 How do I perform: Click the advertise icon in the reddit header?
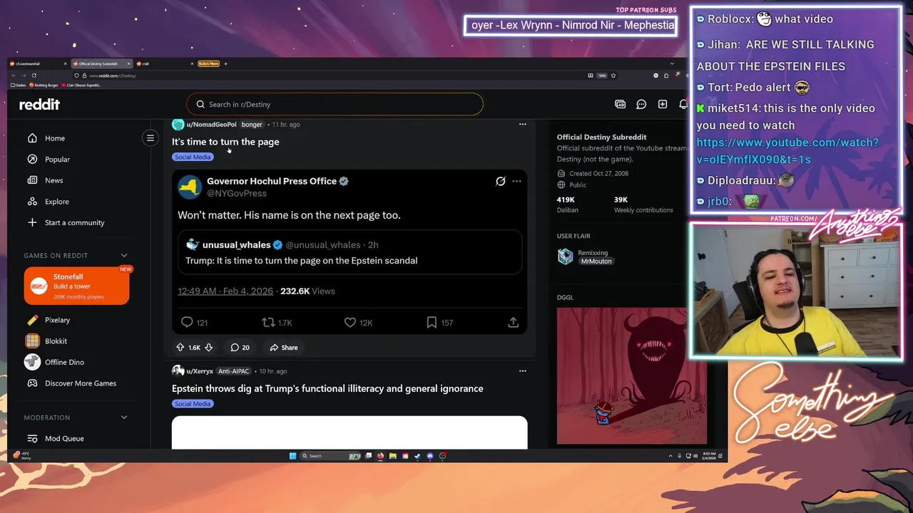(x=620, y=104)
